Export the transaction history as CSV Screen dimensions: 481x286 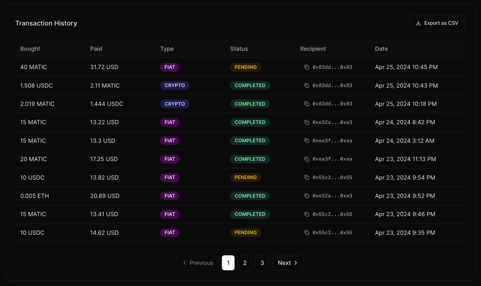click(x=437, y=23)
